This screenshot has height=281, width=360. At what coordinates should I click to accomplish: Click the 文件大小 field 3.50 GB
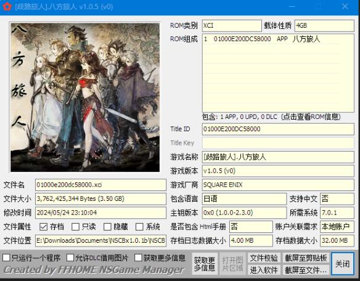[100, 199]
